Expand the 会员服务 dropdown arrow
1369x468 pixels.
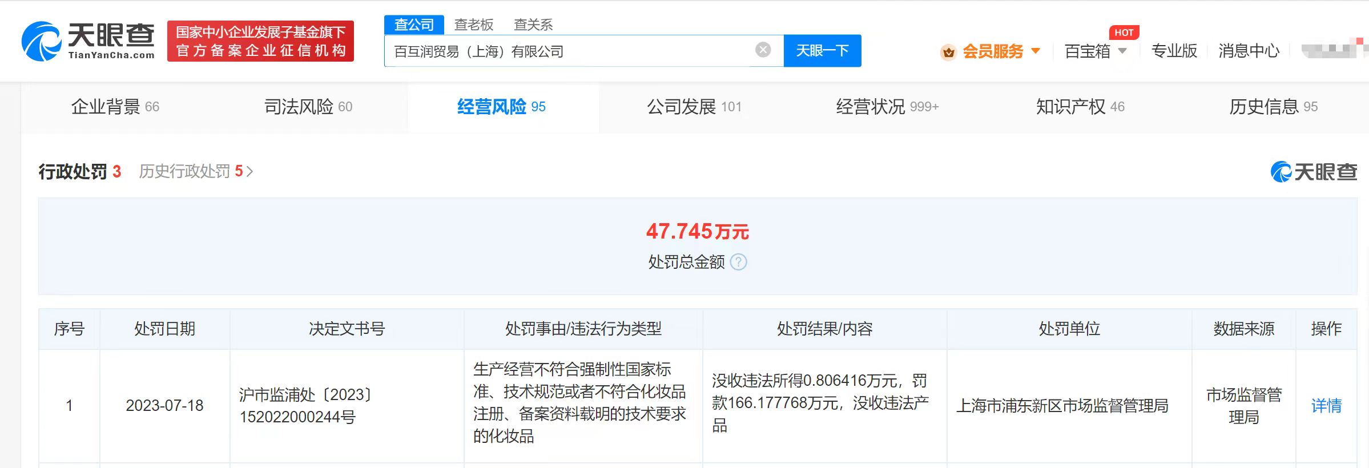coord(1036,51)
